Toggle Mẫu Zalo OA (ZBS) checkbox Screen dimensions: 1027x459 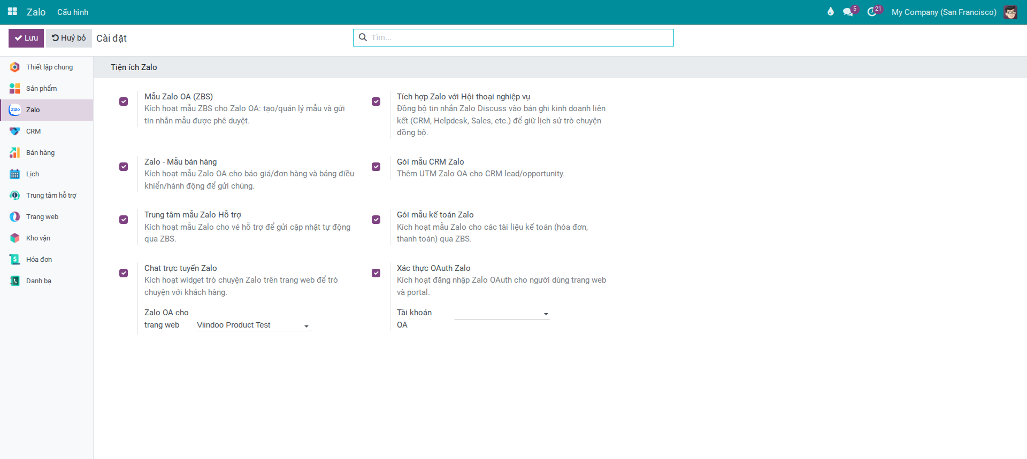pos(124,102)
